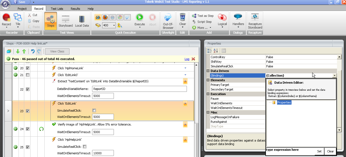This screenshot has height=157, width=346.
Task: Collapse step 22 Extract details
Action: point(185,81)
